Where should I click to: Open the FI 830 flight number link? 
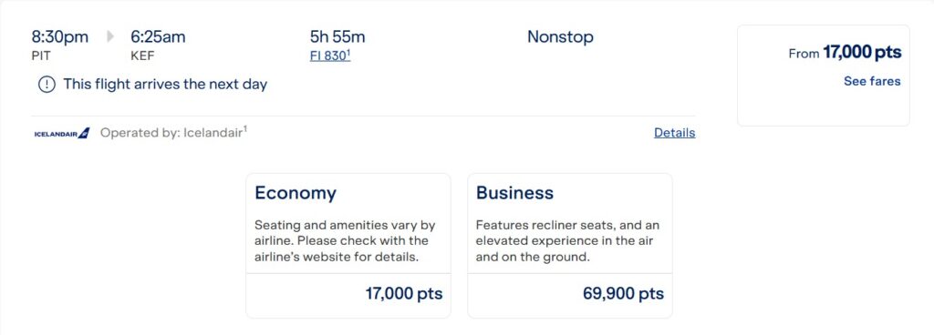tap(330, 56)
